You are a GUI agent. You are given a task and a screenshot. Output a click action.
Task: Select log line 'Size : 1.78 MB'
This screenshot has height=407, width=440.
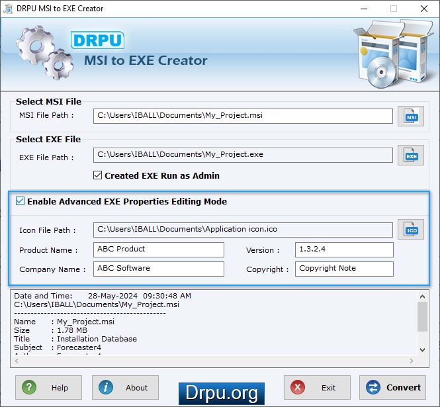pos(50,330)
